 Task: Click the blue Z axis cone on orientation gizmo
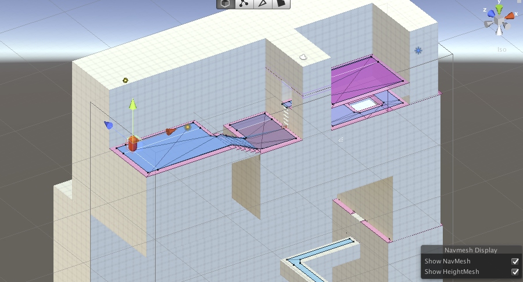(491, 14)
